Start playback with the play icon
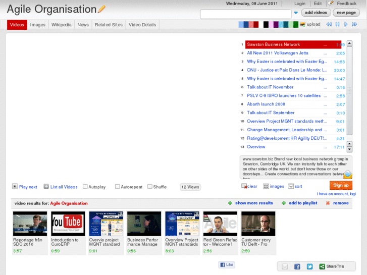 pyautogui.click(x=346, y=24)
